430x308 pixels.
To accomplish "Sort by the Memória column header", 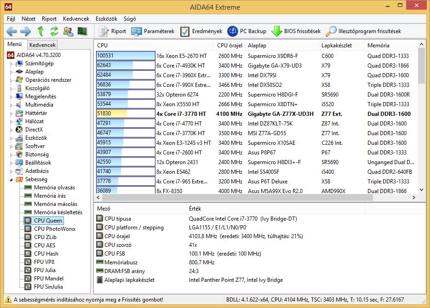I will (x=391, y=45).
